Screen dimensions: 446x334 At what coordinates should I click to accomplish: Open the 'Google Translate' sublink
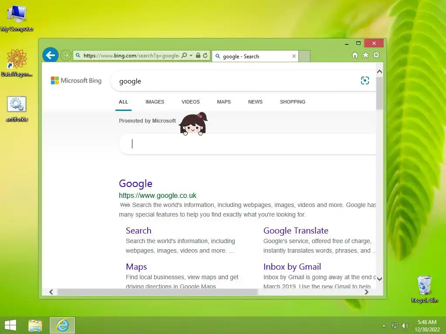click(x=296, y=230)
